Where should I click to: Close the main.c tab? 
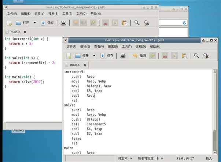tap(25, 32)
